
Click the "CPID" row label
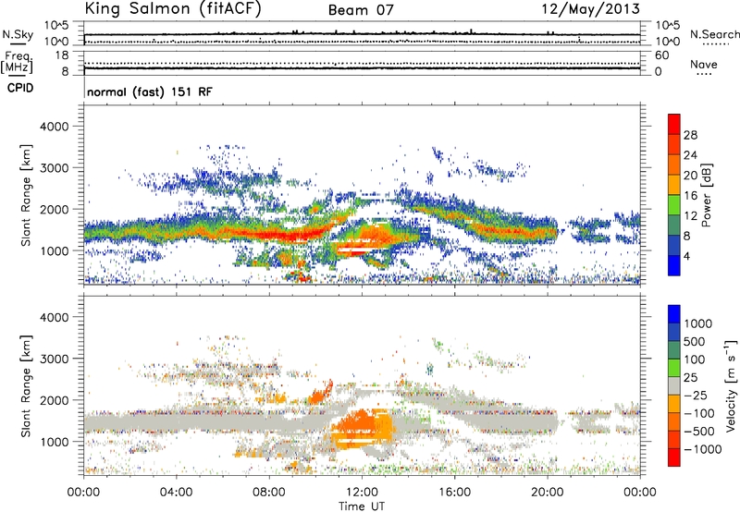(x=20, y=88)
